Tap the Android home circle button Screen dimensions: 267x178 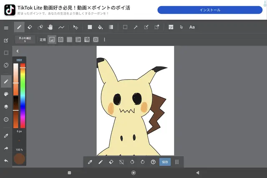click(133, 173)
